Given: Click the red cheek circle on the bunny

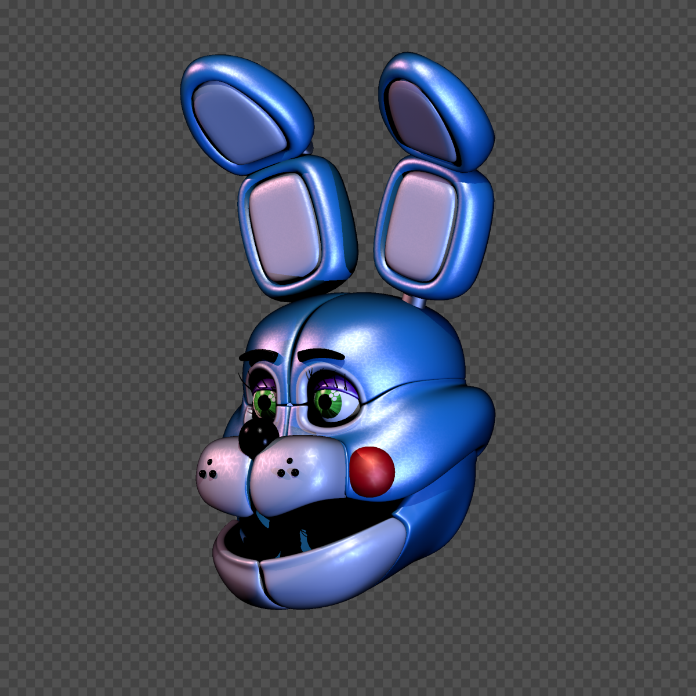Looking at the screenshot, I should (x=372, y=472).
